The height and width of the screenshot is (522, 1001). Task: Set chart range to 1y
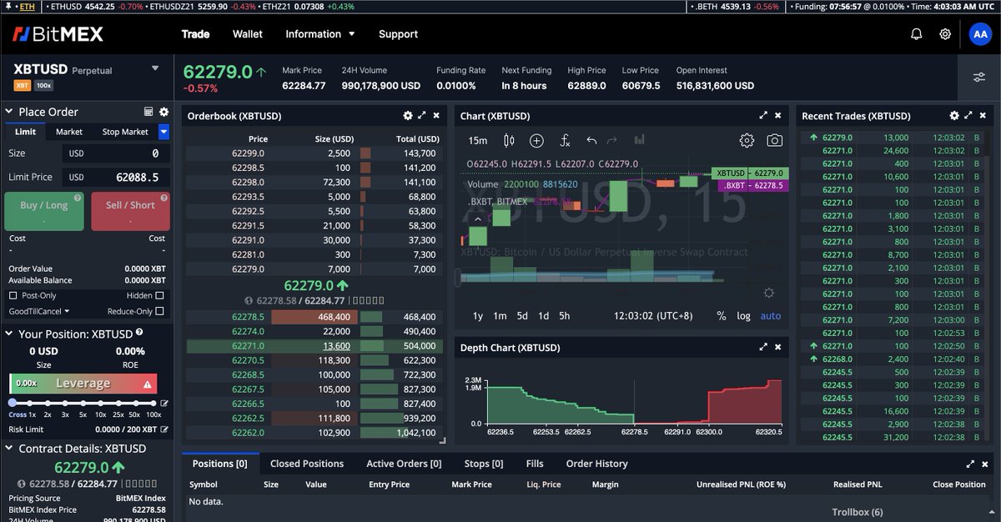pos(478,316)
